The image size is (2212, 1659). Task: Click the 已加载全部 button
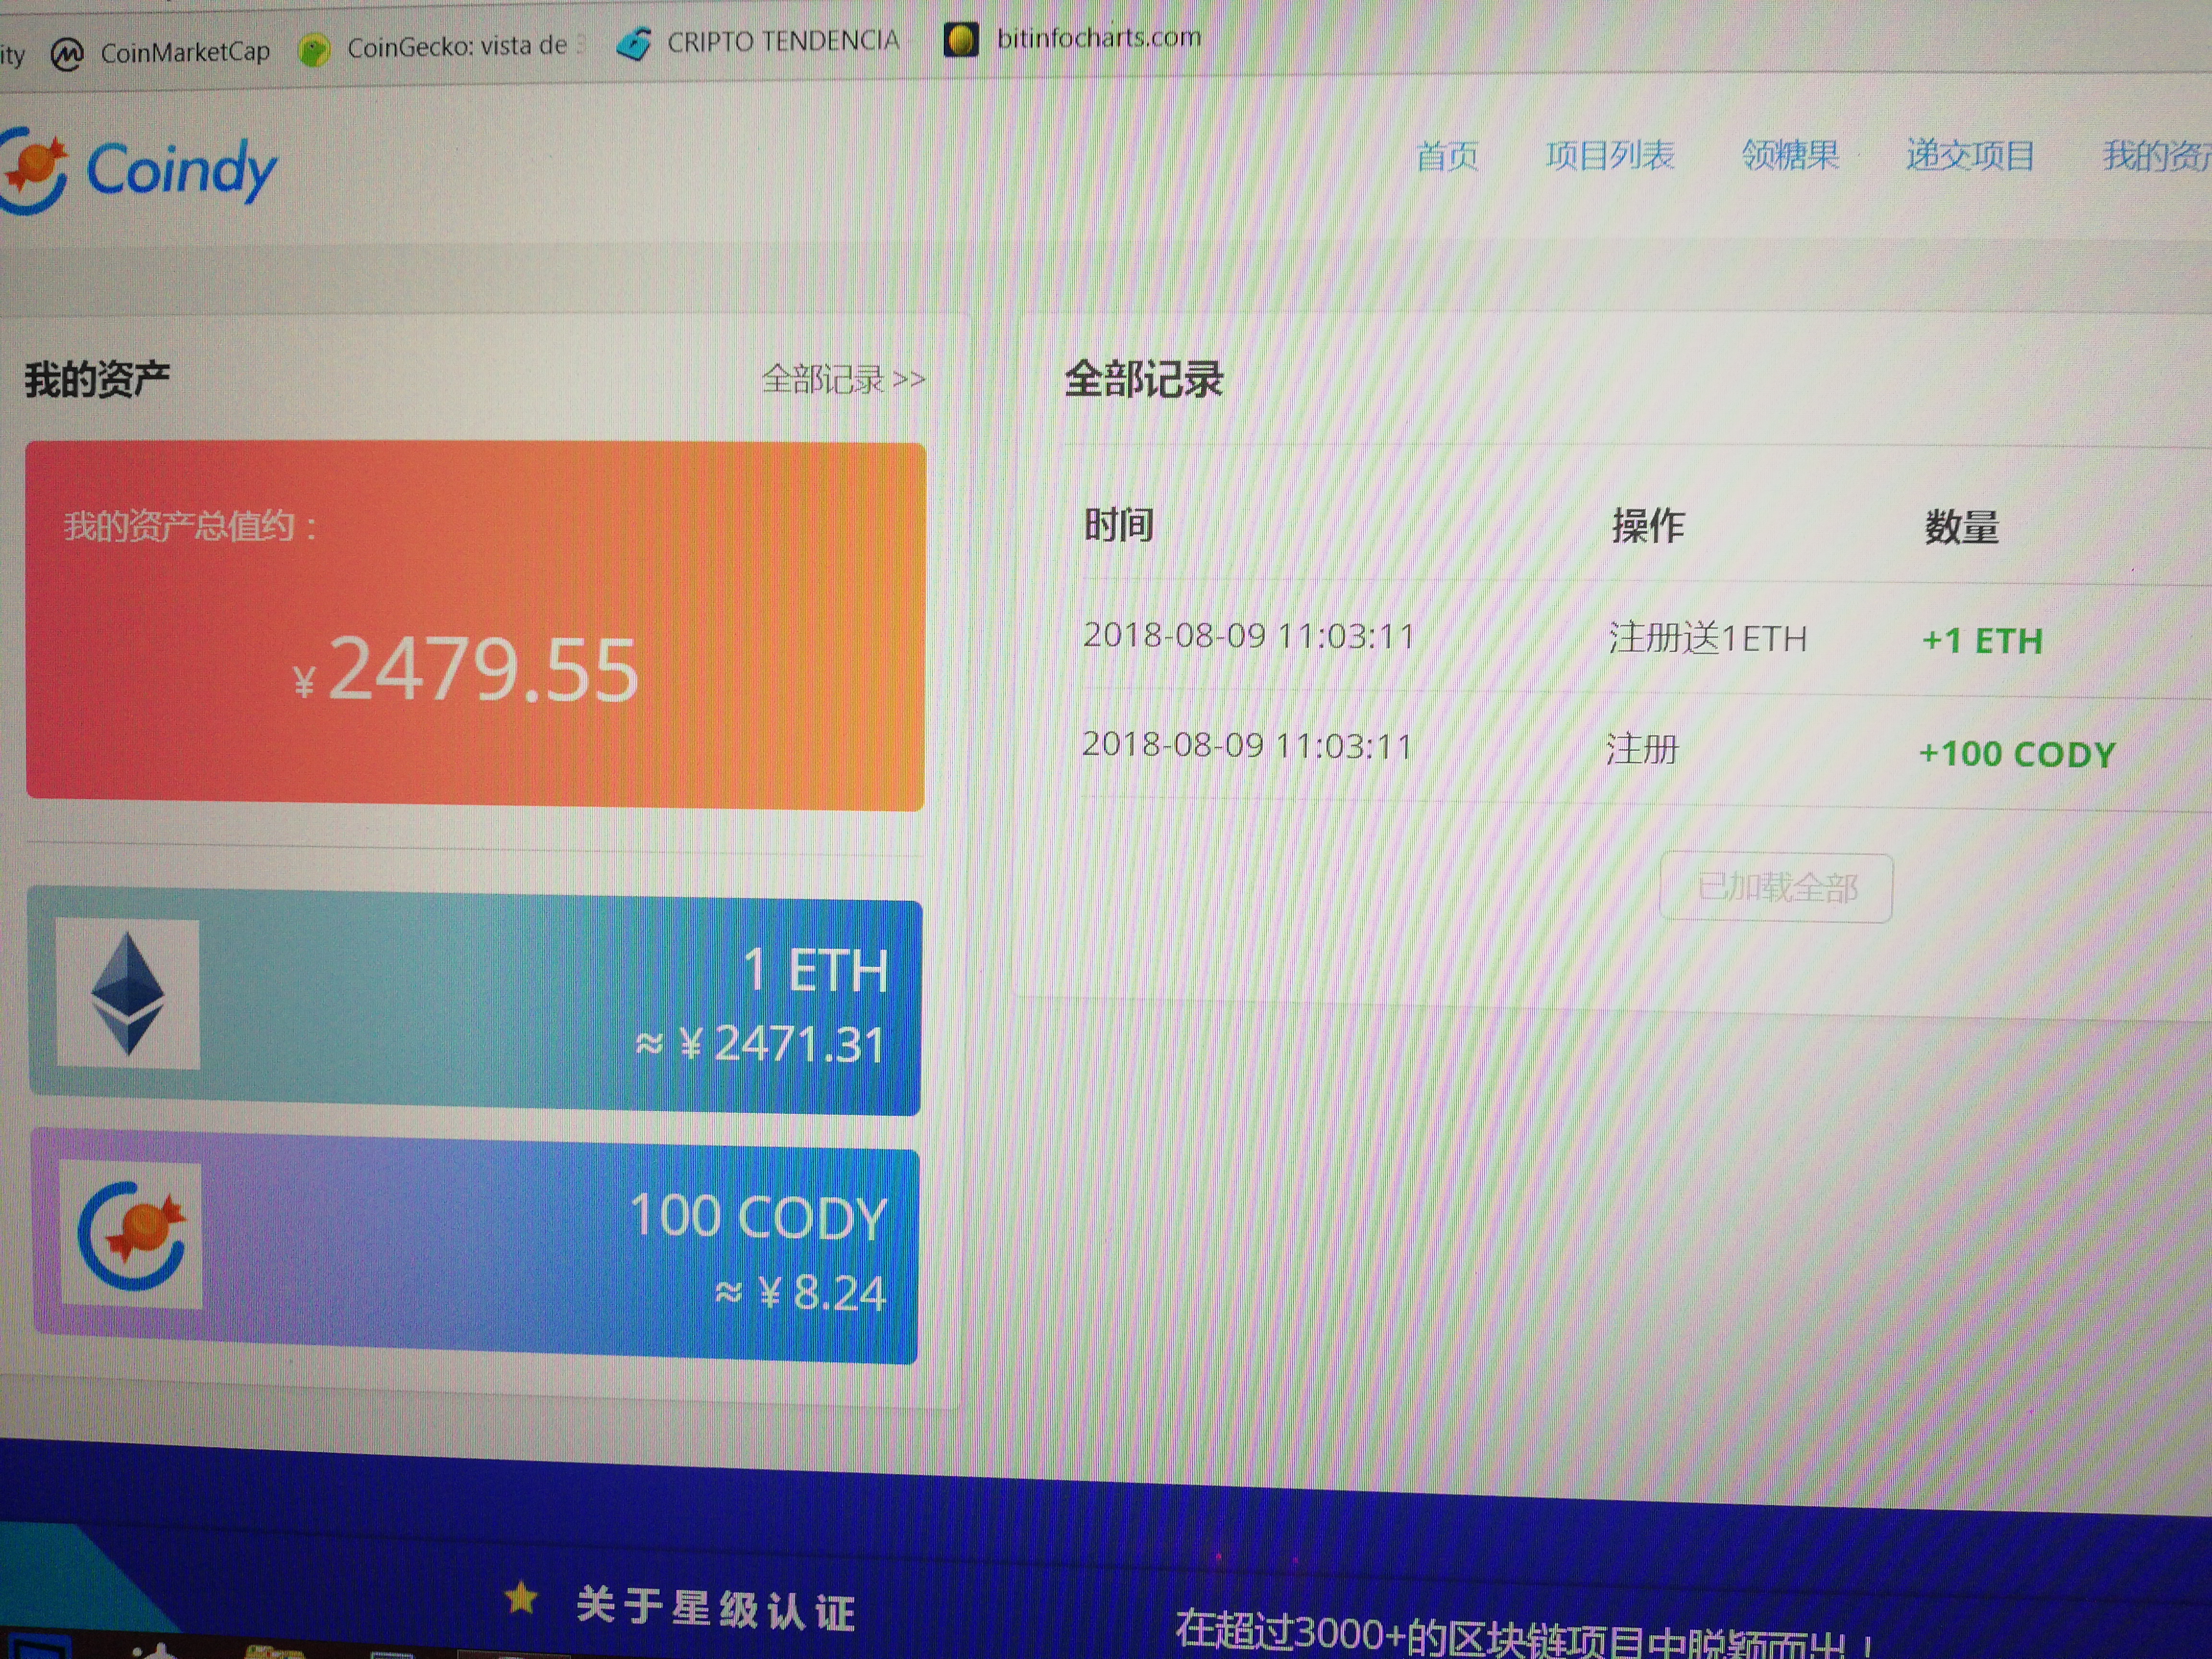click(1776, 888)
